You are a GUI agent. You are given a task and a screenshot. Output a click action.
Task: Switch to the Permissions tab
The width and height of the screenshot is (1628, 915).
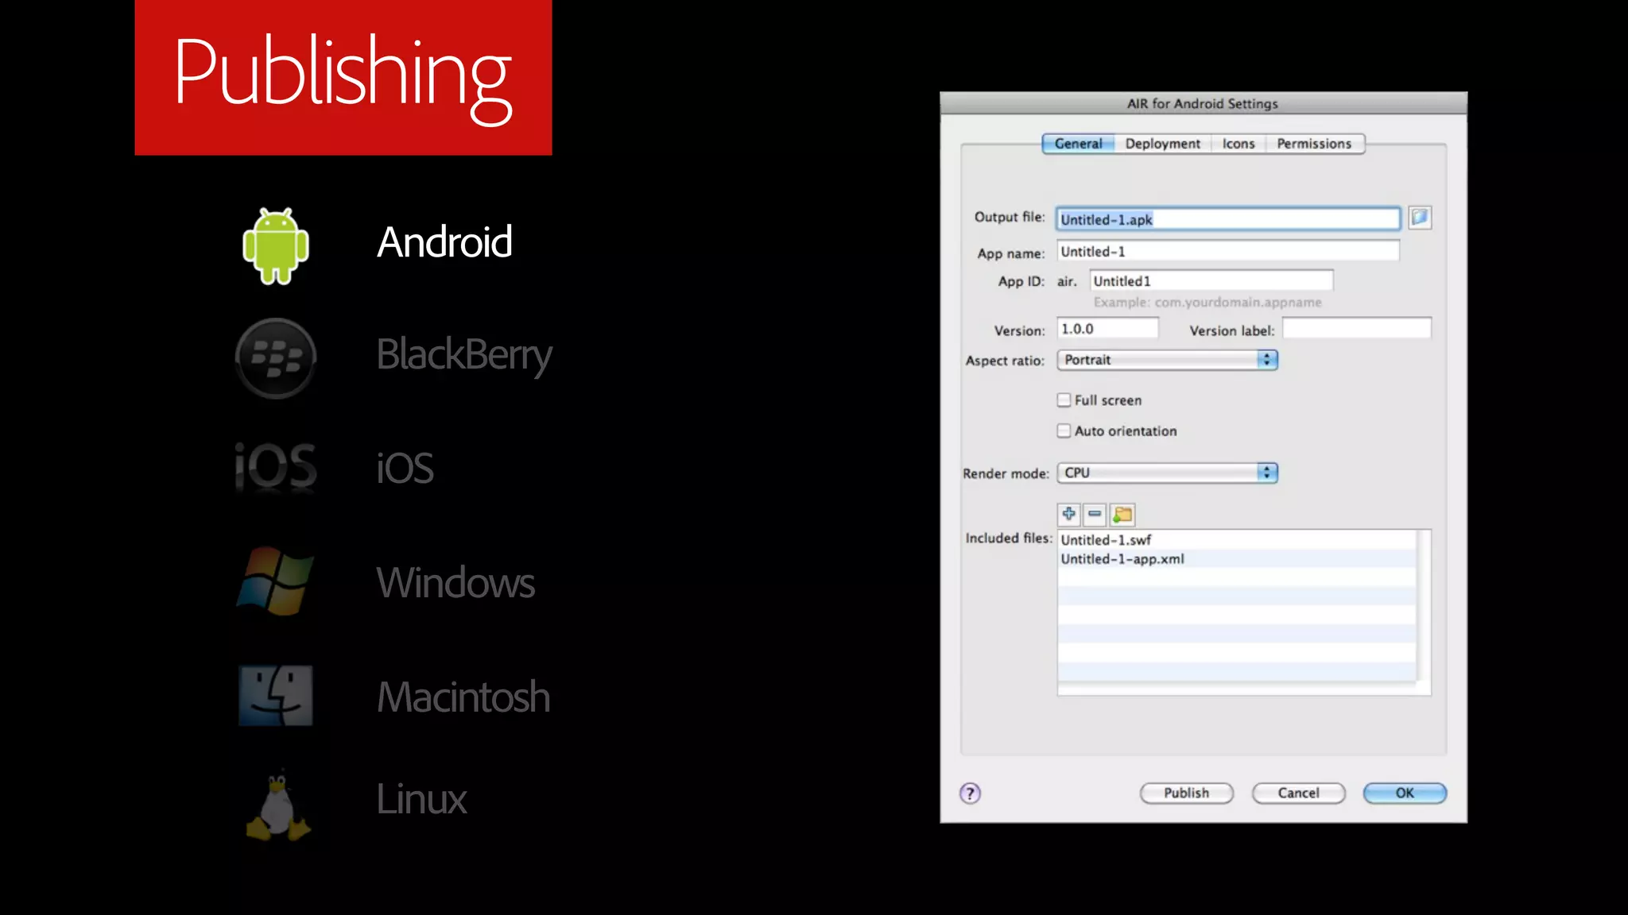click(1314, 144)
